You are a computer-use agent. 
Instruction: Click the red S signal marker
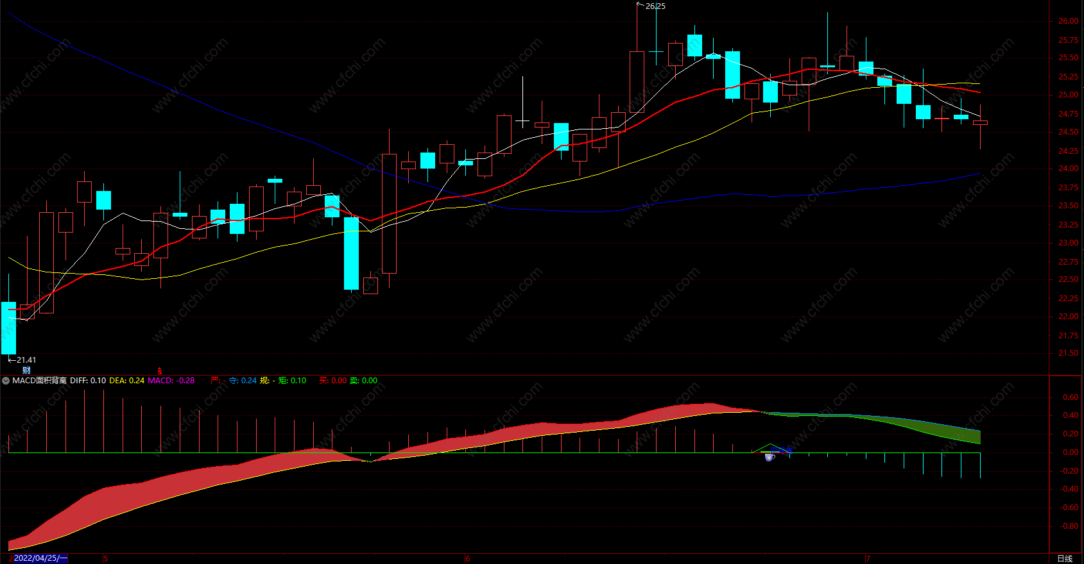[160, 370]
